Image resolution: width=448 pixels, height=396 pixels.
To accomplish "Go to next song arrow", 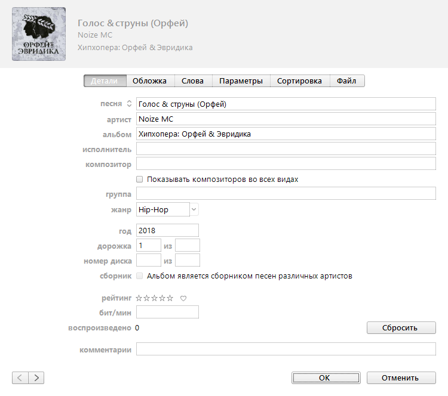I will click(36, 378).
